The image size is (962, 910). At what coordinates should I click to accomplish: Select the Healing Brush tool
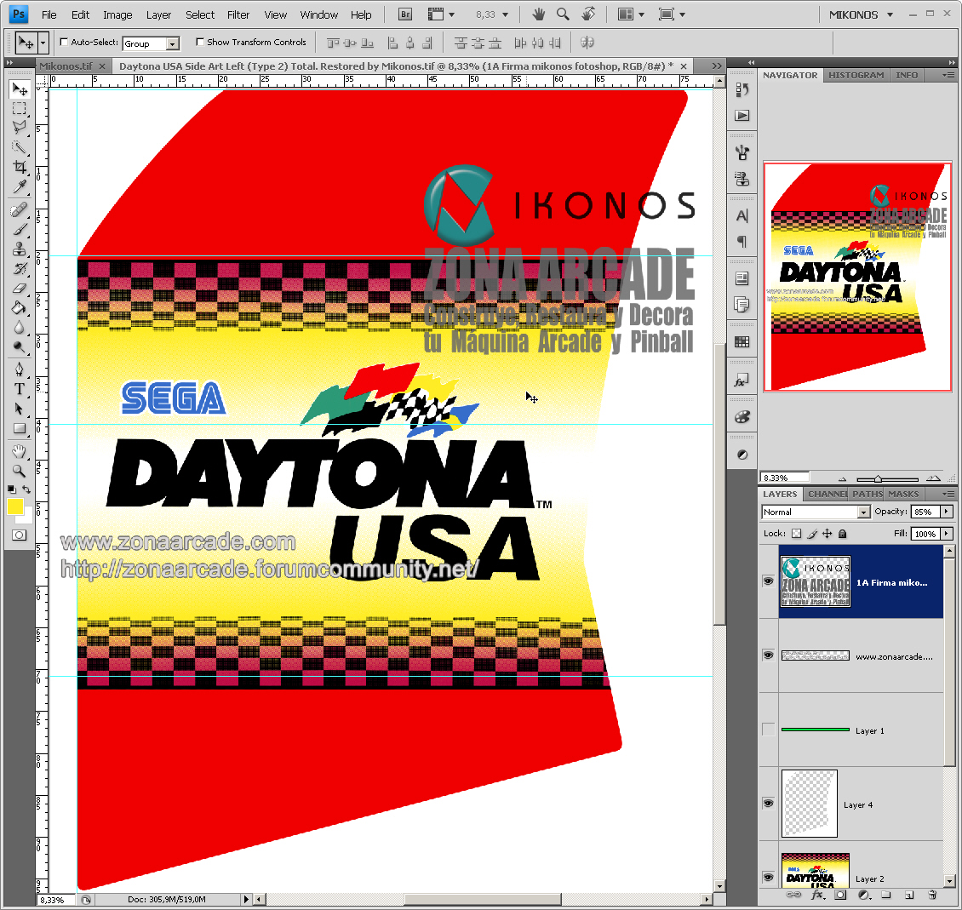20,210
